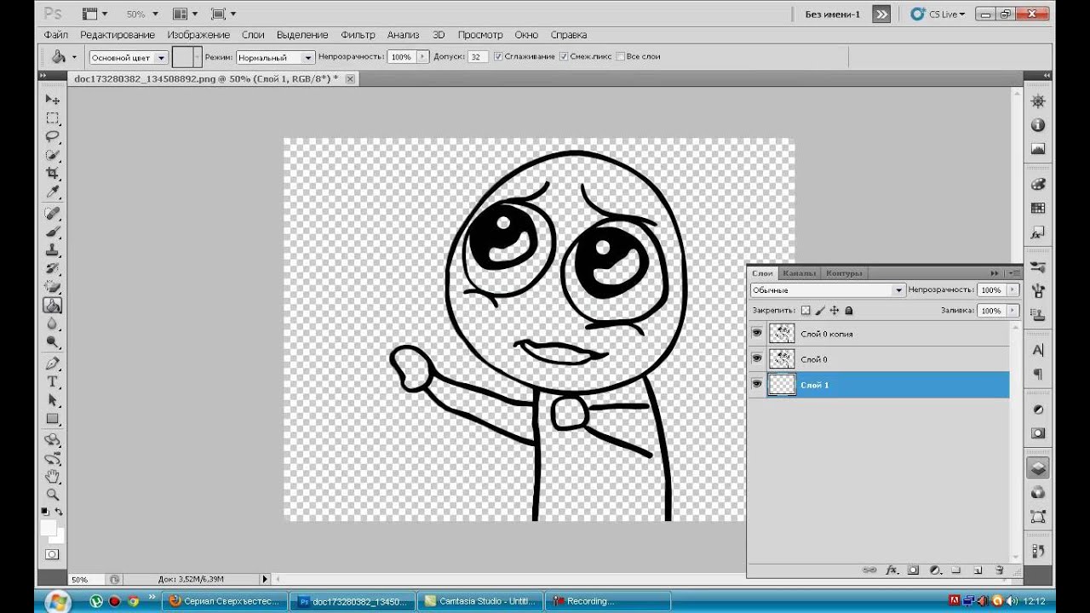Select the Paint Bucket tool in the toolbox
This screenshot has width=1090, height=613.
tap(53, 306)
